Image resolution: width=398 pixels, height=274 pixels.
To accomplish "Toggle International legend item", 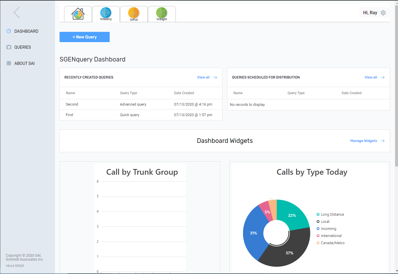I will pos(329,236).
